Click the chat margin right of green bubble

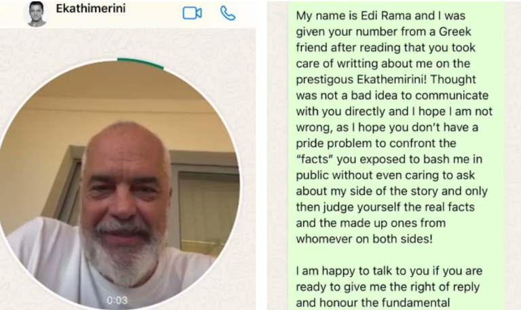(x=513, y=155)
